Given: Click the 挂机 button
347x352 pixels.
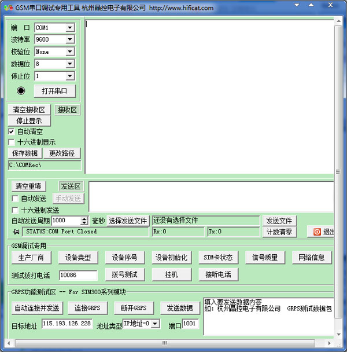Looking at the screenshot, I should coord(172,274).
